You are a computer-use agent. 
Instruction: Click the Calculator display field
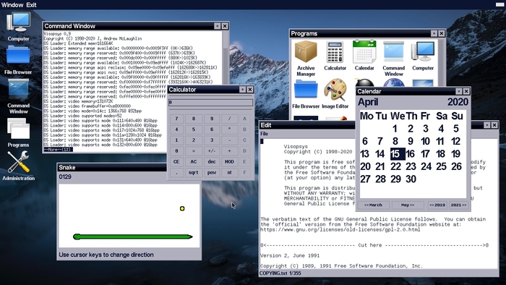(x=211, y=103)
